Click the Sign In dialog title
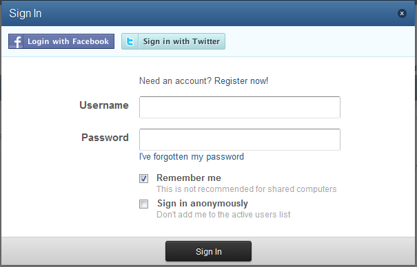Viewport: 417px width, 267px height. [x=26, y=14]
